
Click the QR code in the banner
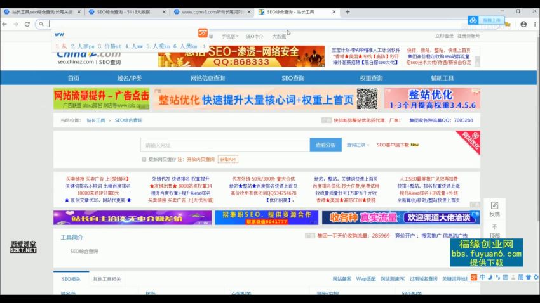click(367, 99)
